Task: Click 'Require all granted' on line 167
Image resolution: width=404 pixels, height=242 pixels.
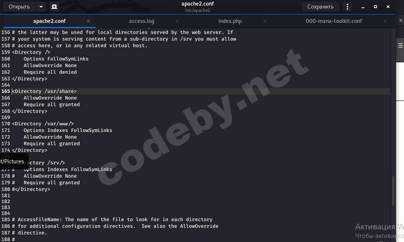Action: coord(52,104)
